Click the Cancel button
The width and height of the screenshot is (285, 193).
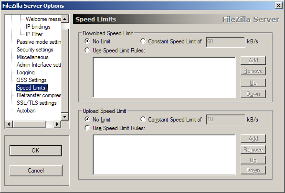pyautogui.click(x=36, y=171)
